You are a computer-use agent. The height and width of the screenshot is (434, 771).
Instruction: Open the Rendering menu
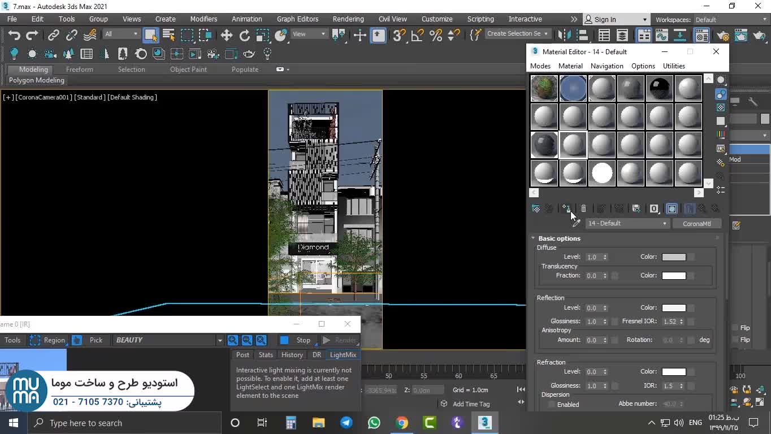pyautogui.click(x=348, y=19)
